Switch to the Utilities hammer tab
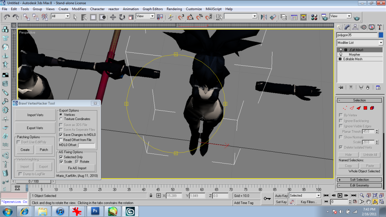This screenshot has width=386, height=217. pyautogui.click(x=380, y=27)
